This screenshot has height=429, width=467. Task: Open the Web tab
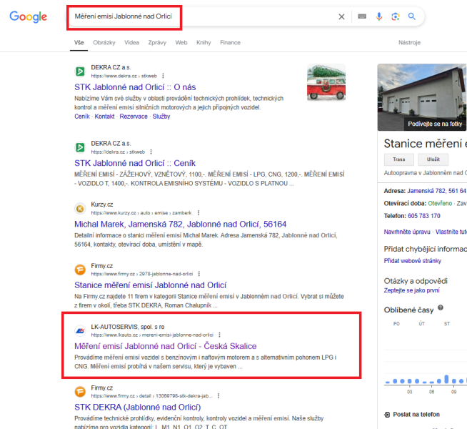pyautogui.click(x=181, y=42)
